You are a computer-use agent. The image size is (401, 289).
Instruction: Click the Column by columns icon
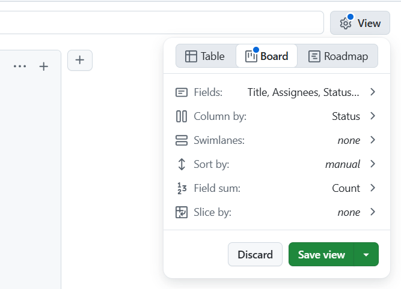182,116
